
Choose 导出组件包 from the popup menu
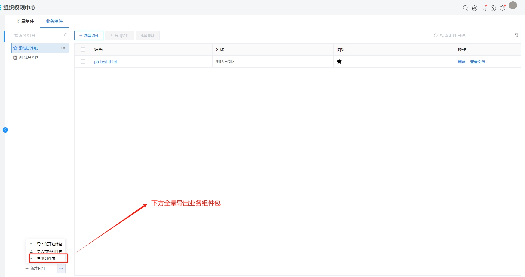click(x=46, y=258)
